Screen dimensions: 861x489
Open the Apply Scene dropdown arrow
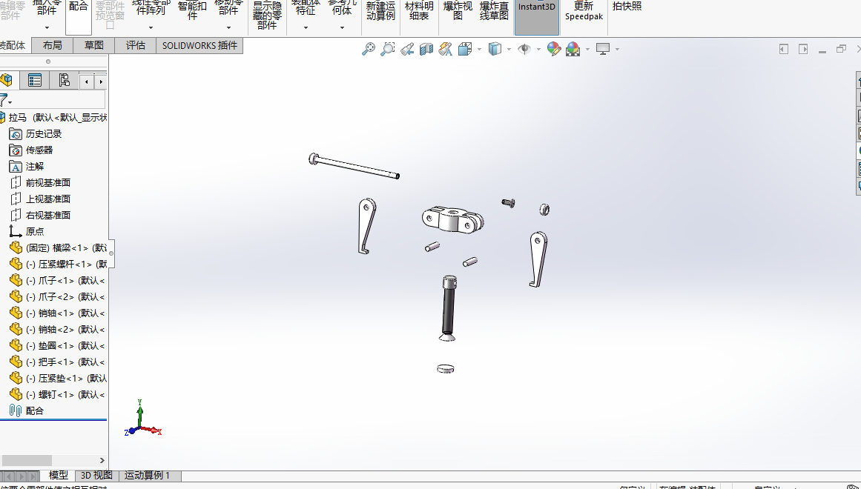[587, 50]
